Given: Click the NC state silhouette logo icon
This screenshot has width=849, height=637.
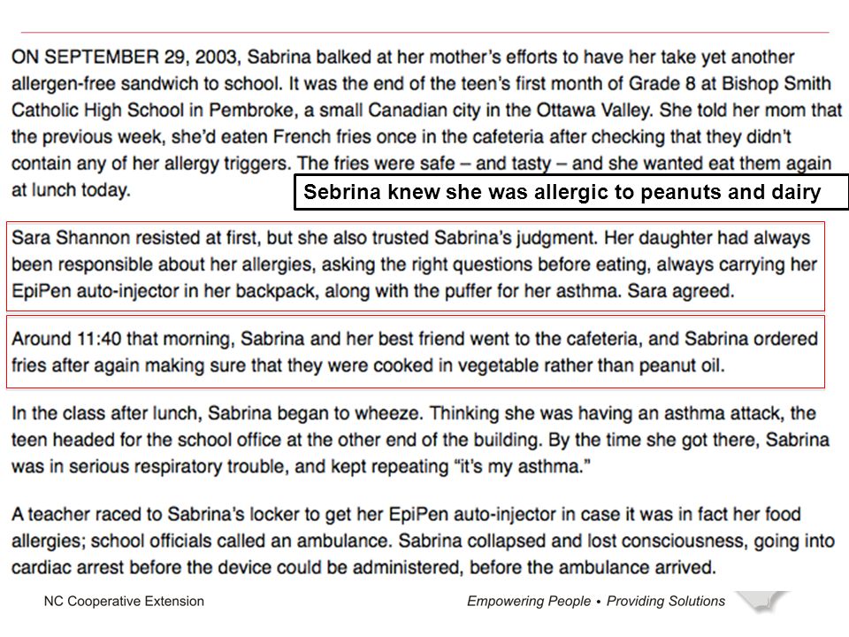Looking at the screenshot, I should (x=763, y=602).
